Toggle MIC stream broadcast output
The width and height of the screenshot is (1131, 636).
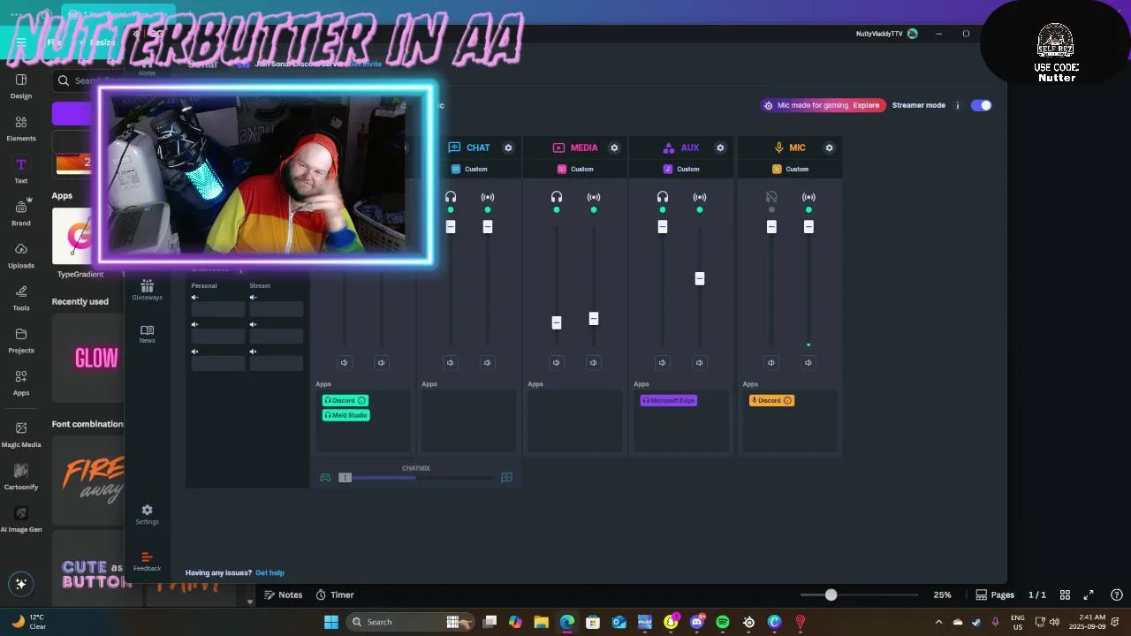pos(808,197)
